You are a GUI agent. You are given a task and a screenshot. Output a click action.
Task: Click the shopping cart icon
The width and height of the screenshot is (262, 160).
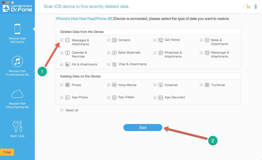pyautogui.click(x=248, y=7)
